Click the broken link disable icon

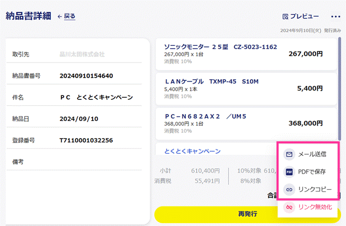[289, 207]
